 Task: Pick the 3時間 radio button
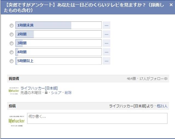[11, 43]
